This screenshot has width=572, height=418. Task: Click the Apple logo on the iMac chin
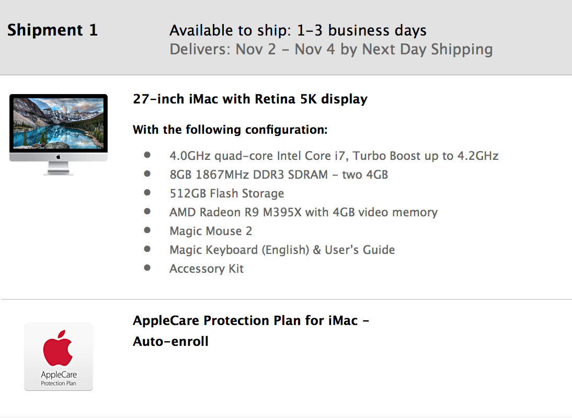pyautogui.click(x=59, y=157)
